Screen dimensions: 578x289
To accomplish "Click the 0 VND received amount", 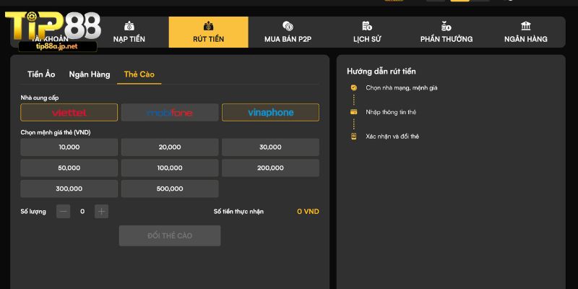I will point(309,212).
